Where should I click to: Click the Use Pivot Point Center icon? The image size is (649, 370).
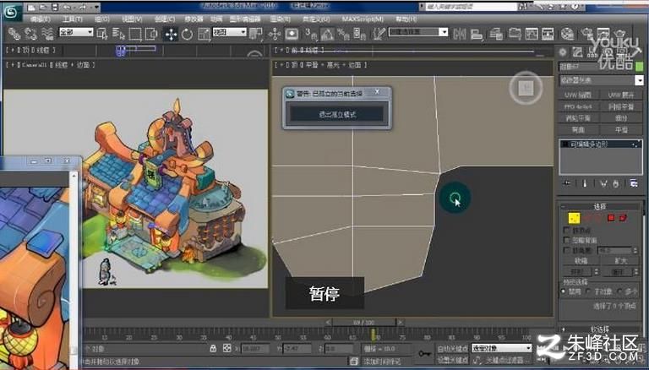pos(256,34)
